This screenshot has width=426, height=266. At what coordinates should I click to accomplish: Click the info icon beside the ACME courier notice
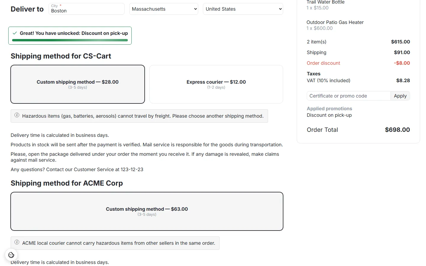tap(17, 242)
